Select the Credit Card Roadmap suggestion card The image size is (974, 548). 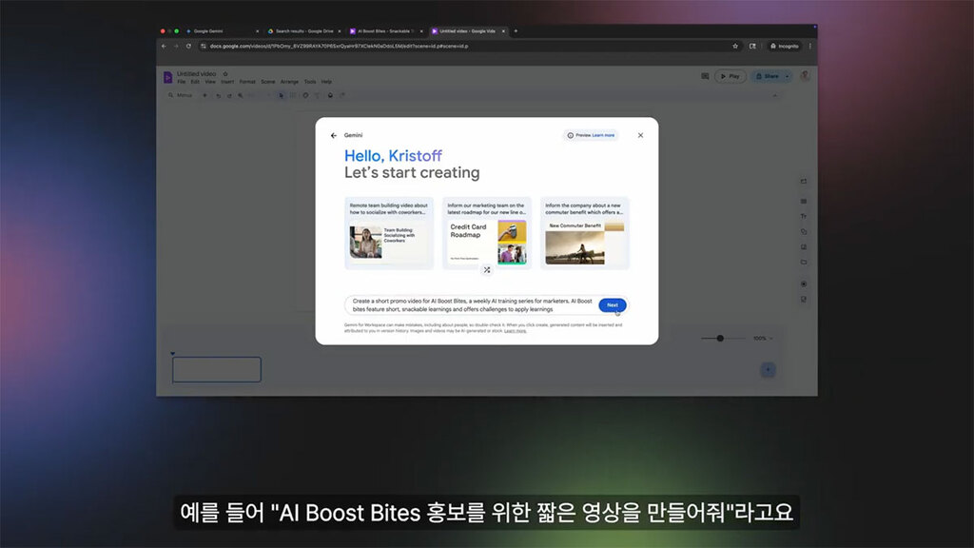click(487, 233)
